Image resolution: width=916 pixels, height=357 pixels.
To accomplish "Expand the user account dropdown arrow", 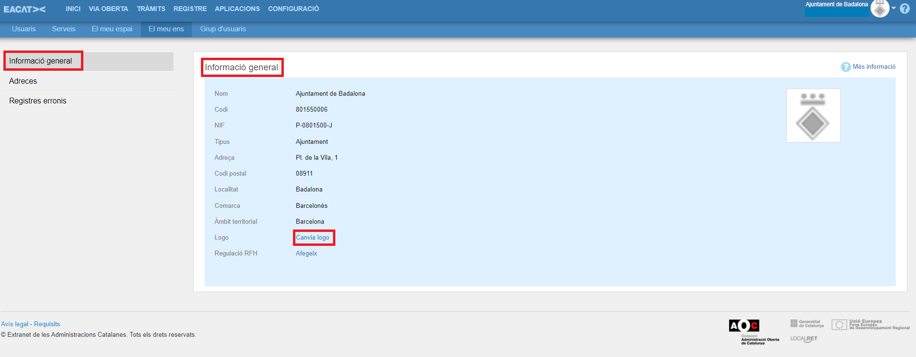I will (893, 8).
